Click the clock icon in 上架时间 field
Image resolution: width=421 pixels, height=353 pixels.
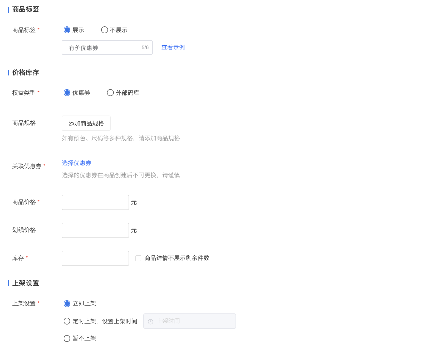coord(151,322)
